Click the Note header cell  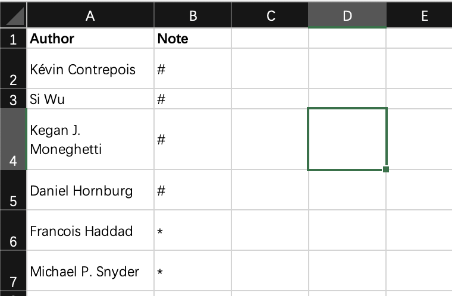193,38
